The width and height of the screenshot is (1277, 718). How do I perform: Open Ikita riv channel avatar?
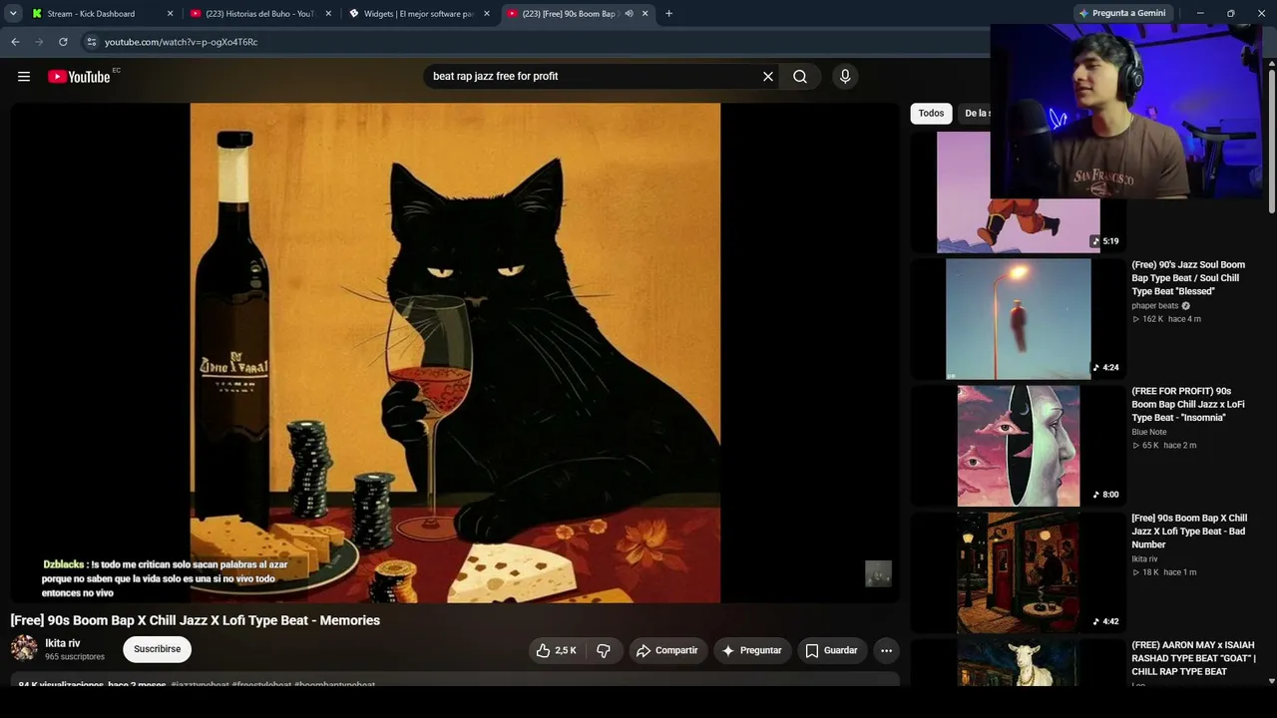point(24,649)
